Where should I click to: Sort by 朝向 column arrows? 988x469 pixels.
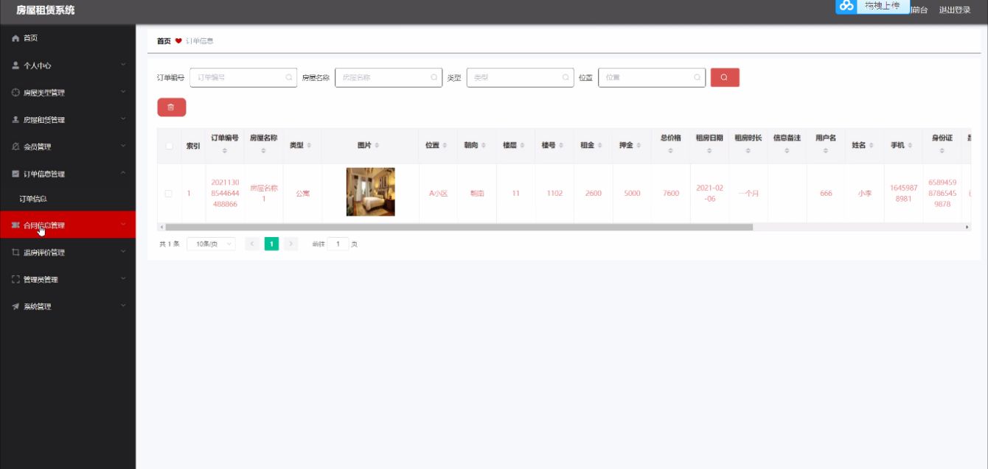[x=484, y=146]
